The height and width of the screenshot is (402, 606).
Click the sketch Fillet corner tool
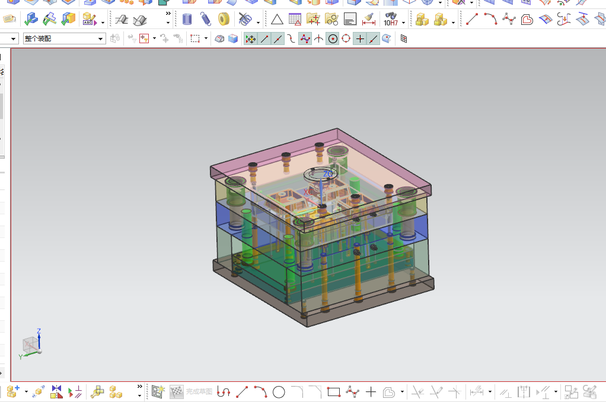(x=297, y=391)
